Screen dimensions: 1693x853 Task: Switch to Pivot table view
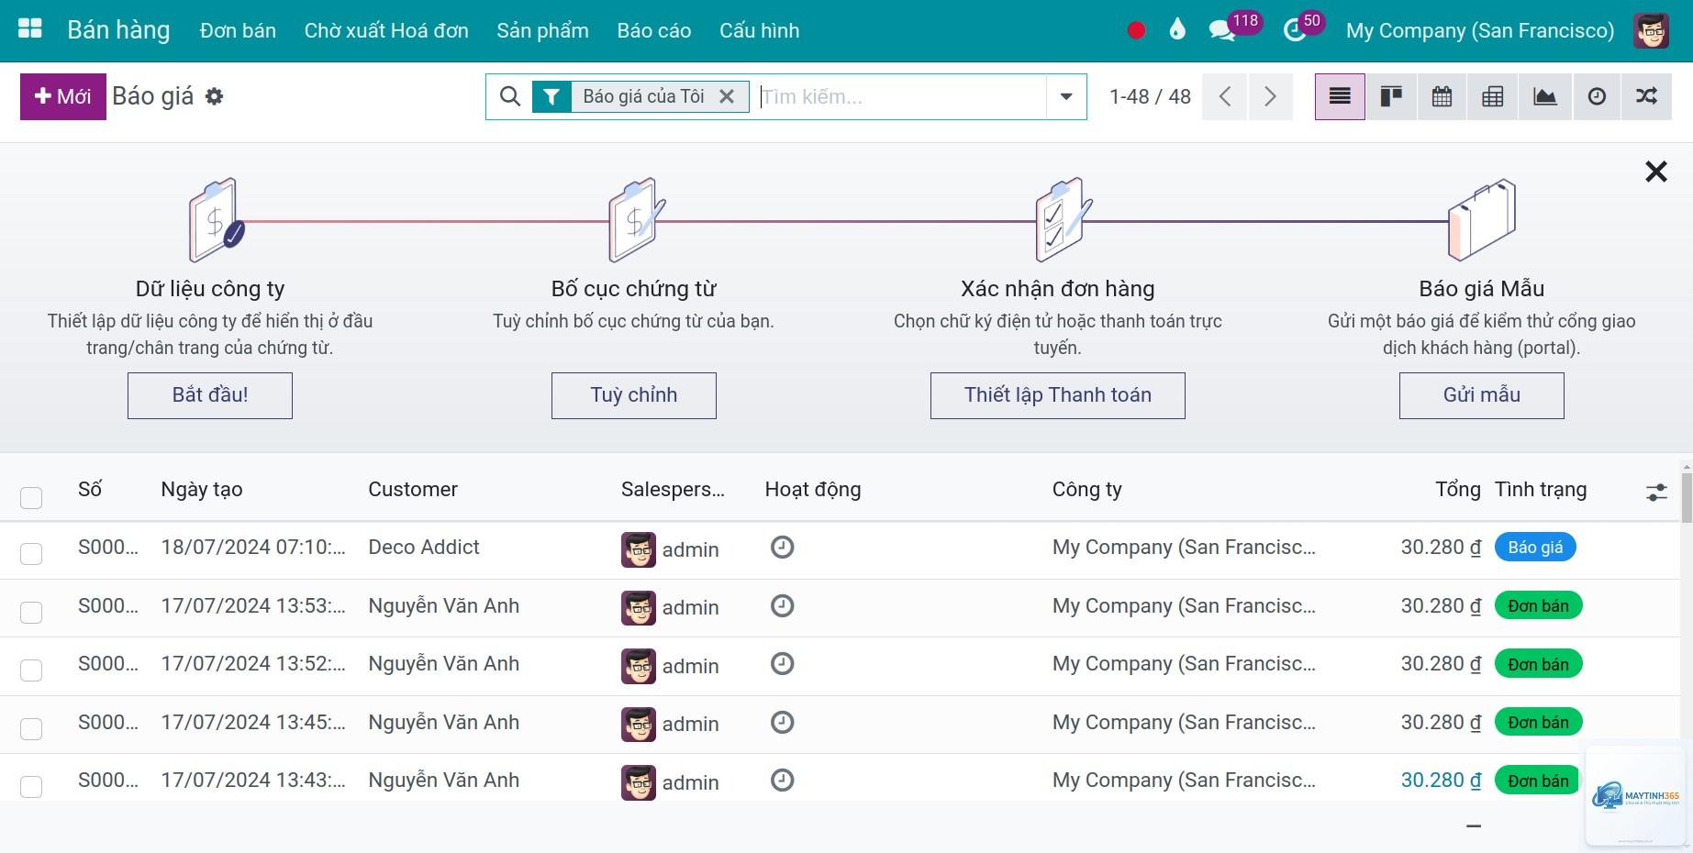click(x=1493, y=96)
